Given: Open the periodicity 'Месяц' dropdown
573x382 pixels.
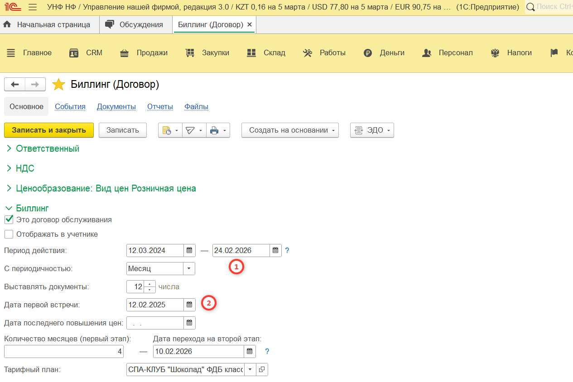Looking at the screenshot, I should pos(189,268).
